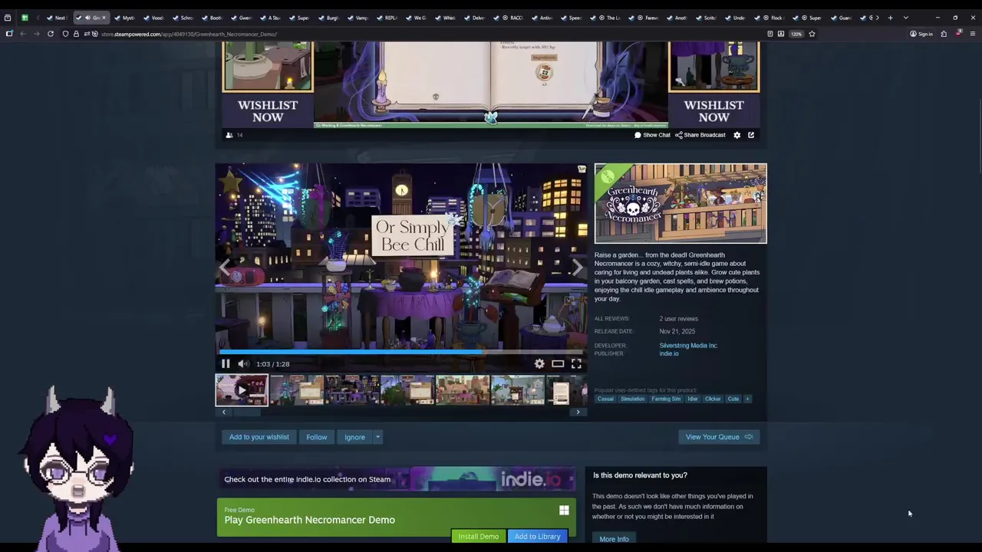Viewport: 982px width, 552px height.
Task: Click Share Broadcast
Action: coord(700,135)
